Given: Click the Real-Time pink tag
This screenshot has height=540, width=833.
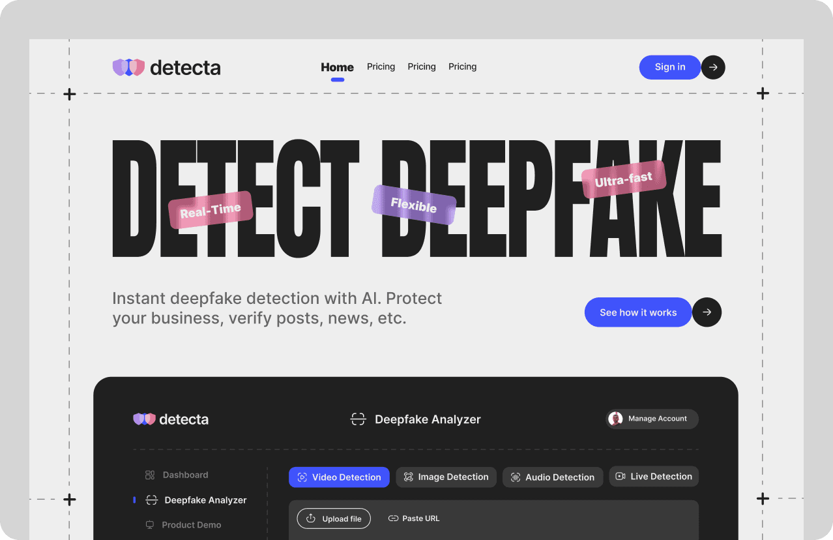Looking at the screenshot, I should click(x=211, y=210).
